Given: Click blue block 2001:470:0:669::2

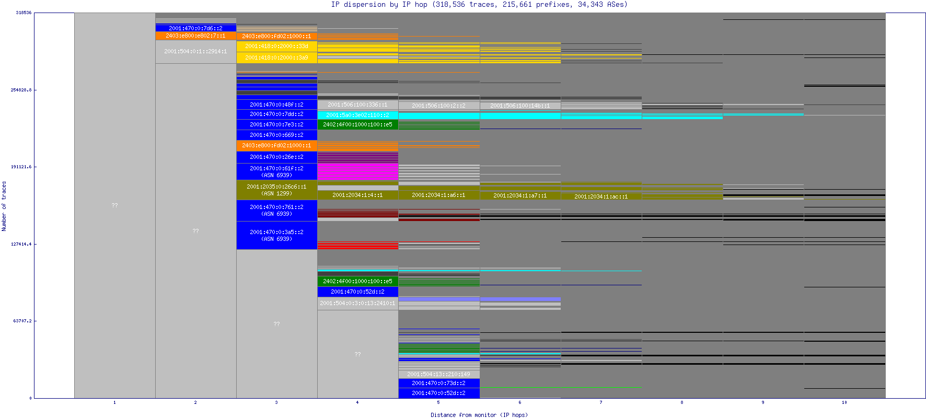Looking at the screenshot, I should (x=276, y=135).
